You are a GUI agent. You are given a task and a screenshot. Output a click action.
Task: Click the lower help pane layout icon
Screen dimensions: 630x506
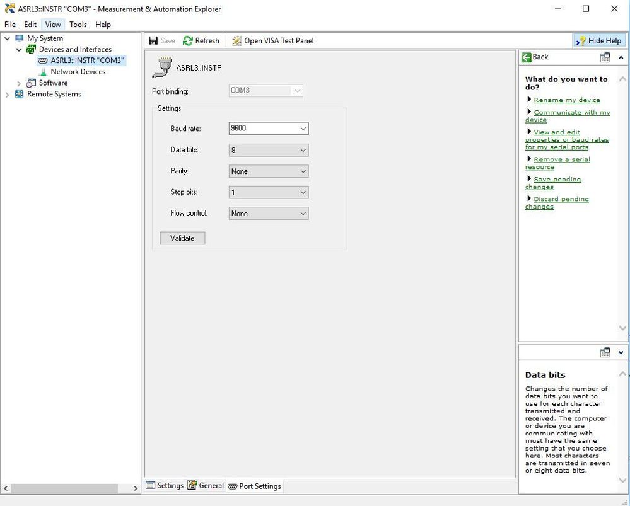click(x=605, y=352)
